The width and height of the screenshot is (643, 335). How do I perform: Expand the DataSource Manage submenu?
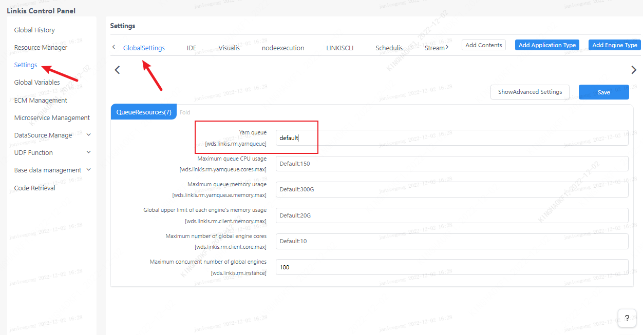[x=88, y=135]
